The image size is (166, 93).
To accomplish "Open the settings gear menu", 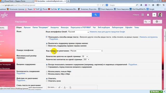I will [157, 22].
